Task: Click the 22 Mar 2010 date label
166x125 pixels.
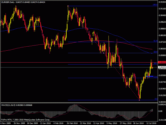Action: click(x=86, y=123)
